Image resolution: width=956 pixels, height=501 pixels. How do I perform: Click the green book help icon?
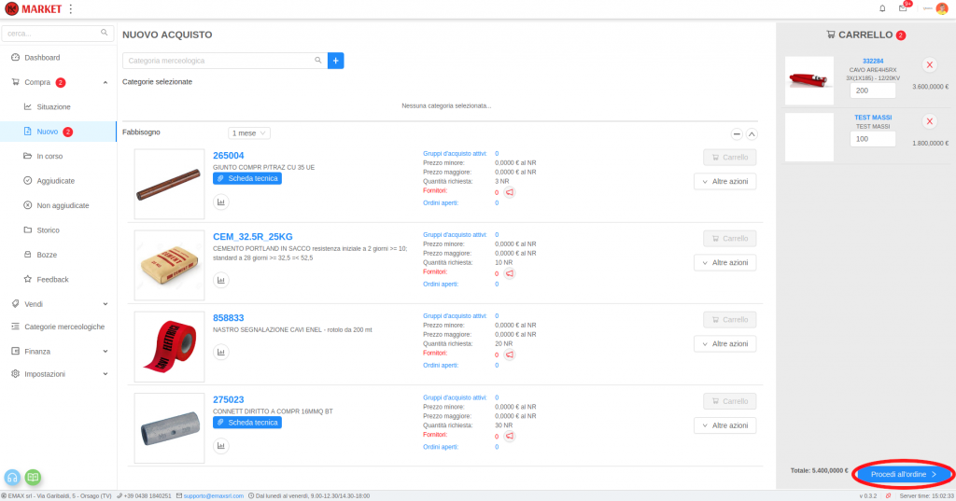pyautogui.click(x=34, y=477)
